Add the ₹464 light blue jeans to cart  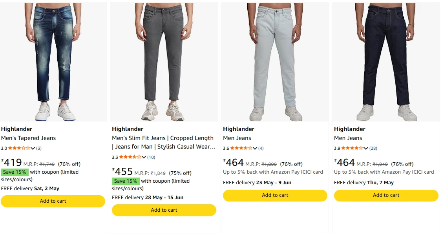[275, 195]
